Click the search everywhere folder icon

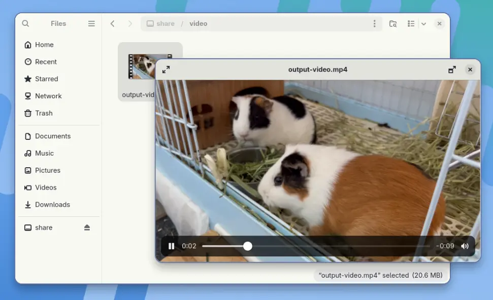click(x=392, y=23)
